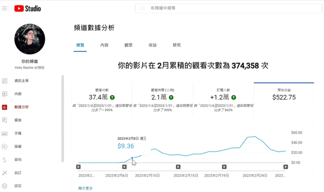Click video marker near 2023年2月6日
The image size is (324, 192).
124,167
